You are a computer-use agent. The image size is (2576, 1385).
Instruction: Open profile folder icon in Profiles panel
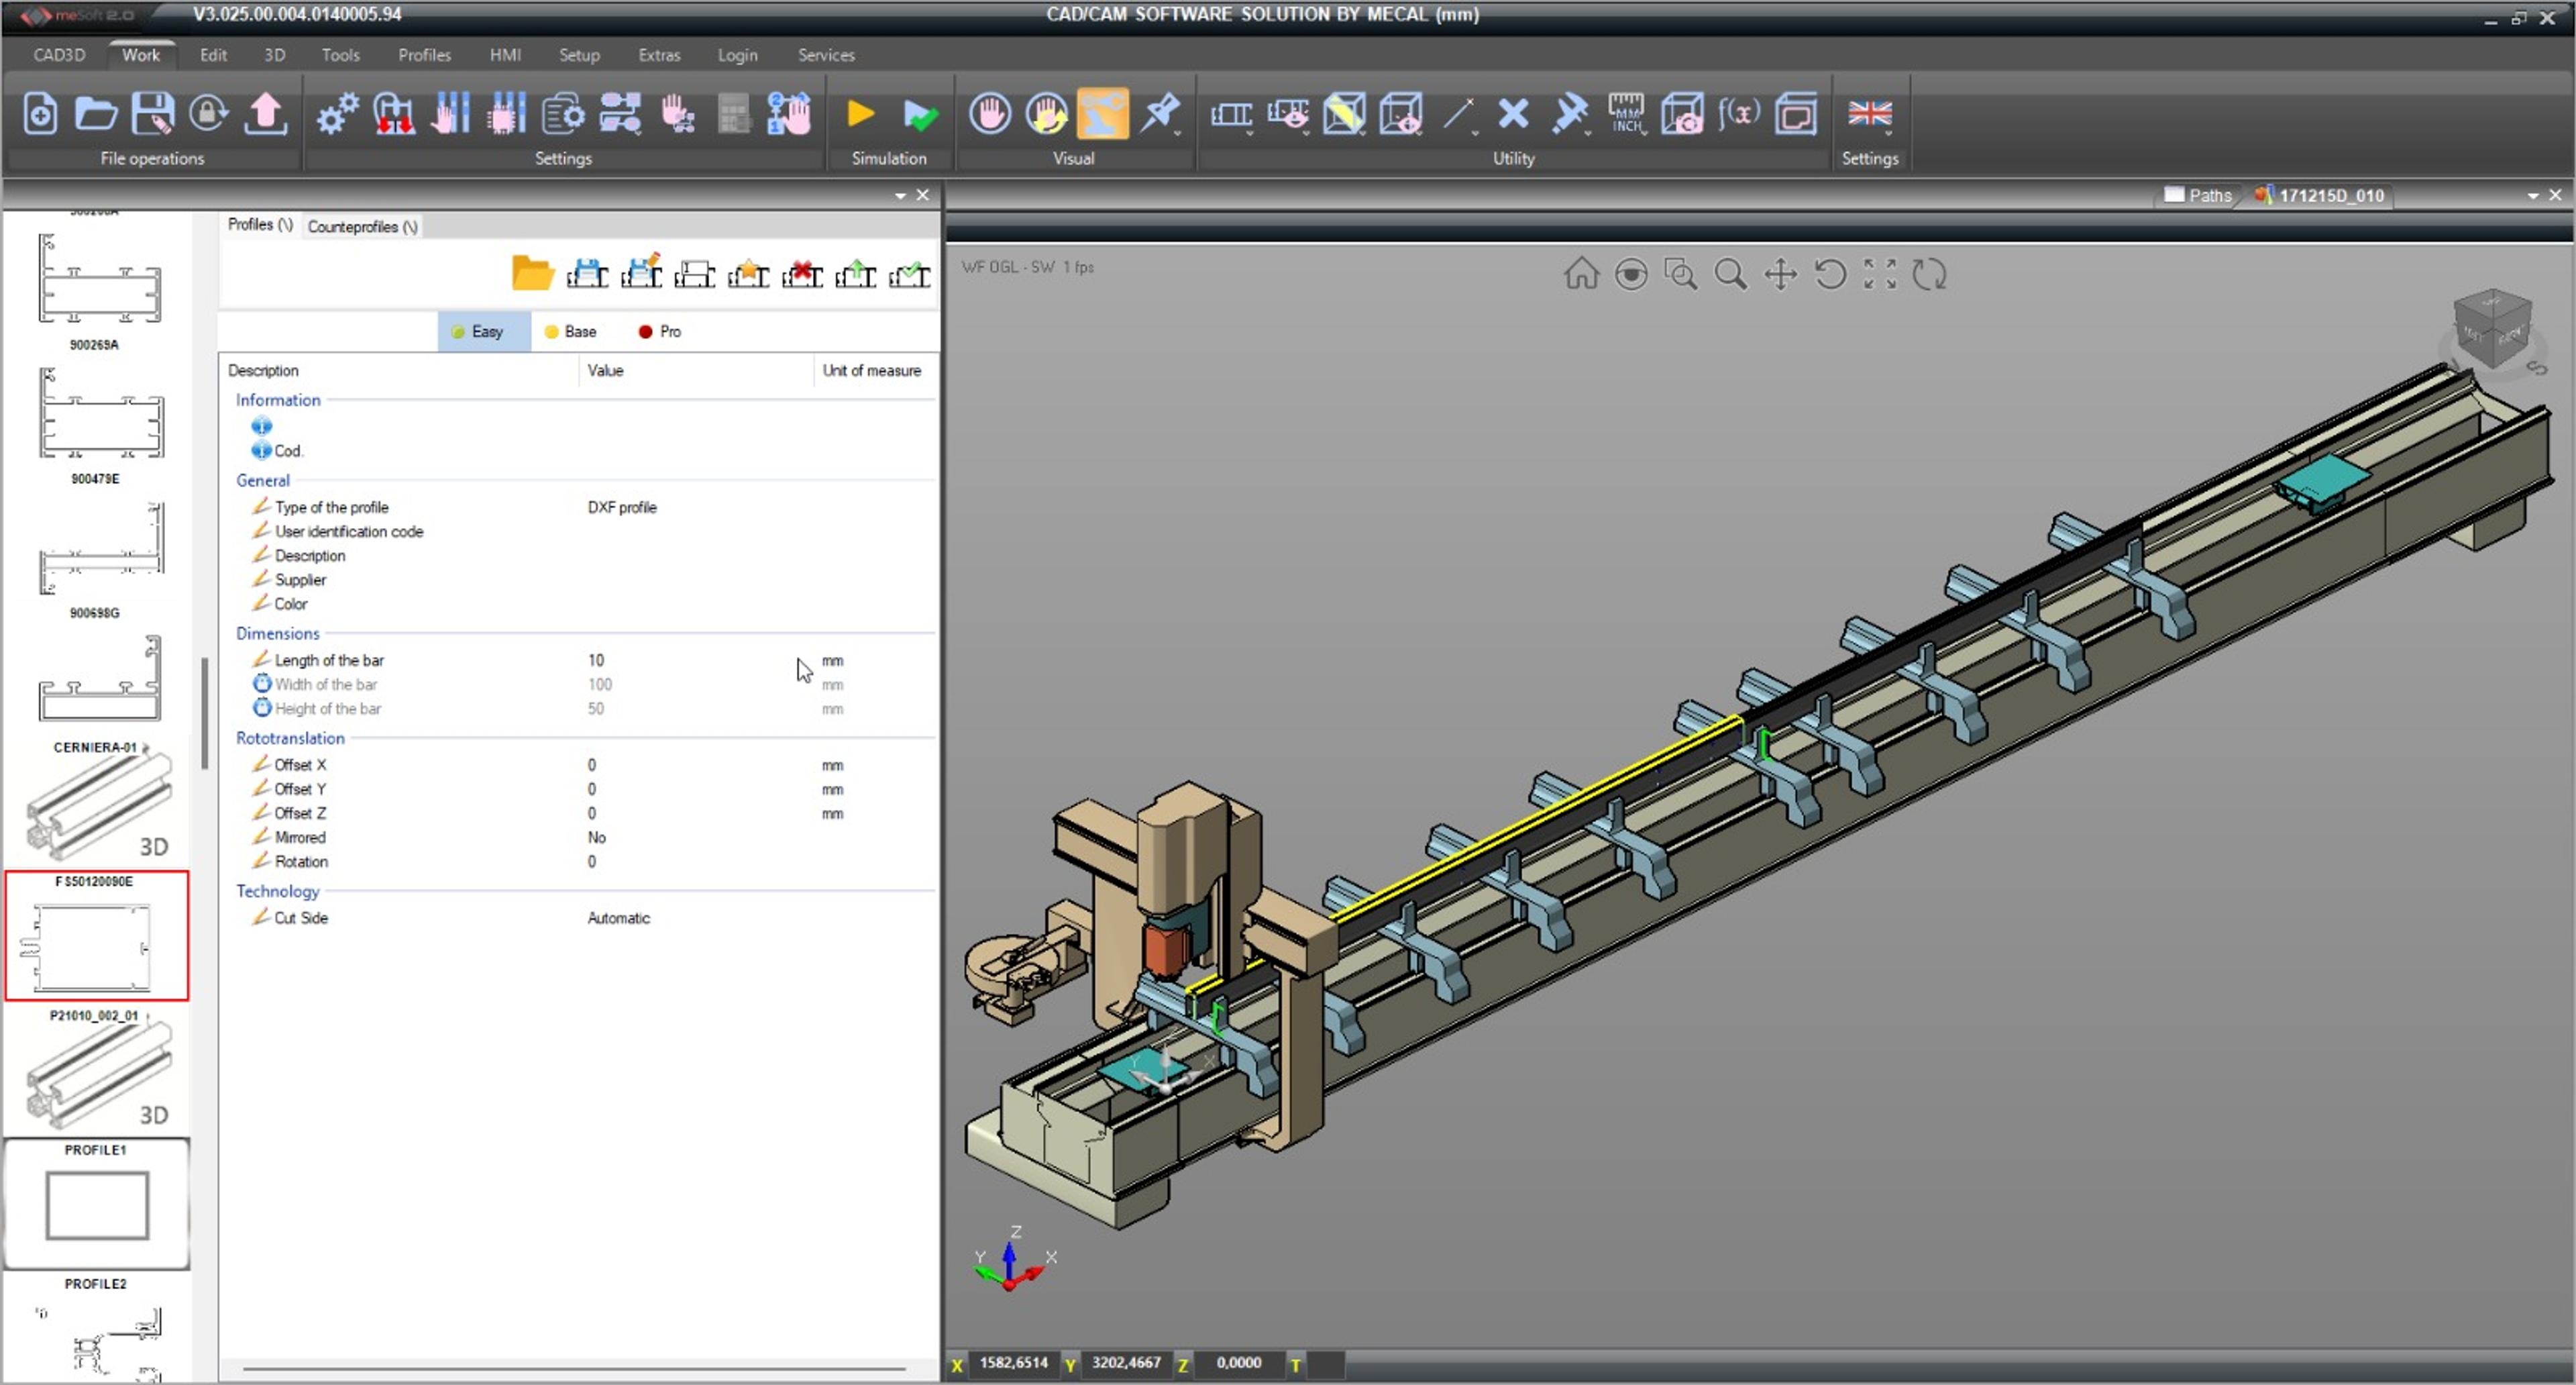click(532, 273)
